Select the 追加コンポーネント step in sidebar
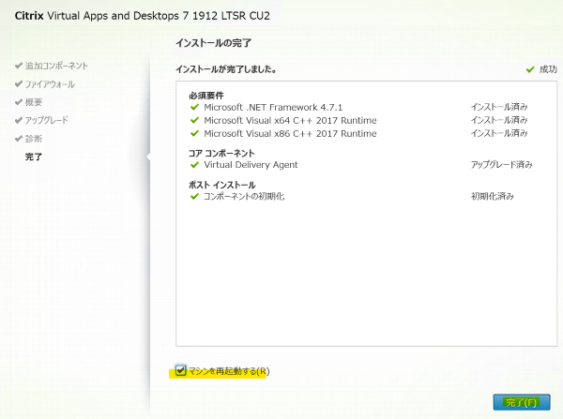The width and height of the screenshot is (563, 419). pyautogui.click(x=56, y=66)
